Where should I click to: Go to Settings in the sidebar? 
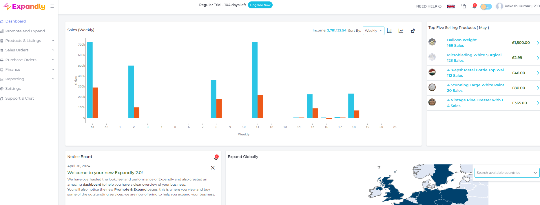13,89
